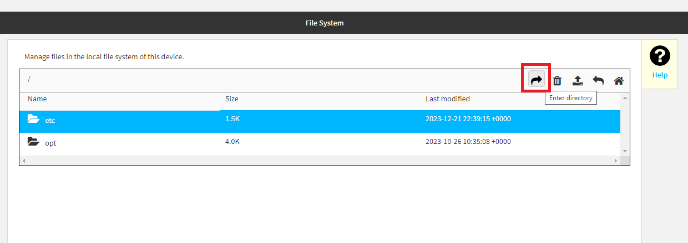Image resolution: width=688 pixels, height=243 pixels.
Task: Select the opt directory row
Action: pos(320,142)
